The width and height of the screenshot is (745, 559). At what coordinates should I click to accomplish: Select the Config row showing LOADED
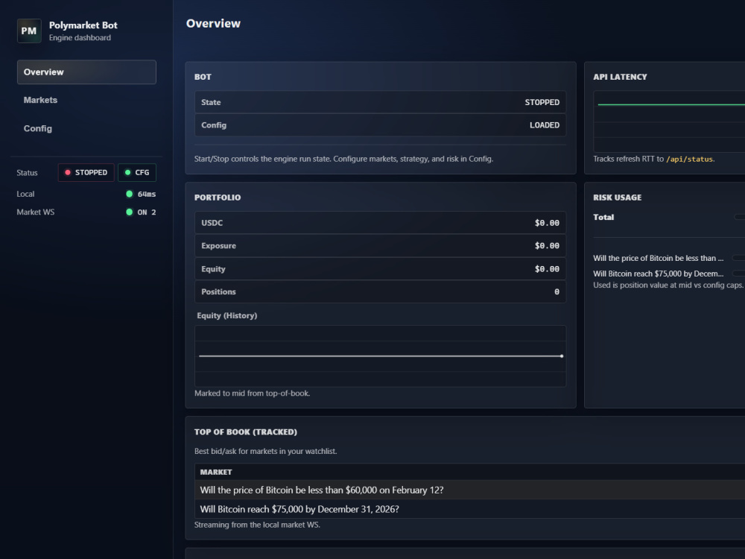coord(380,125)
